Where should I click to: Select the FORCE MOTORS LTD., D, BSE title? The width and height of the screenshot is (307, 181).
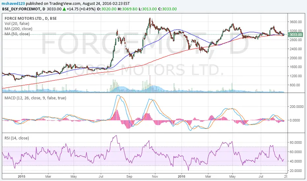click(x=31, y=18)
